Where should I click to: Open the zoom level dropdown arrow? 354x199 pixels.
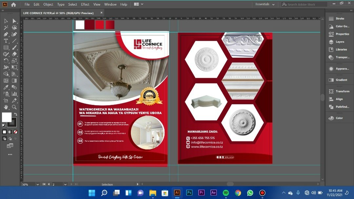click(x=37, y=184)
